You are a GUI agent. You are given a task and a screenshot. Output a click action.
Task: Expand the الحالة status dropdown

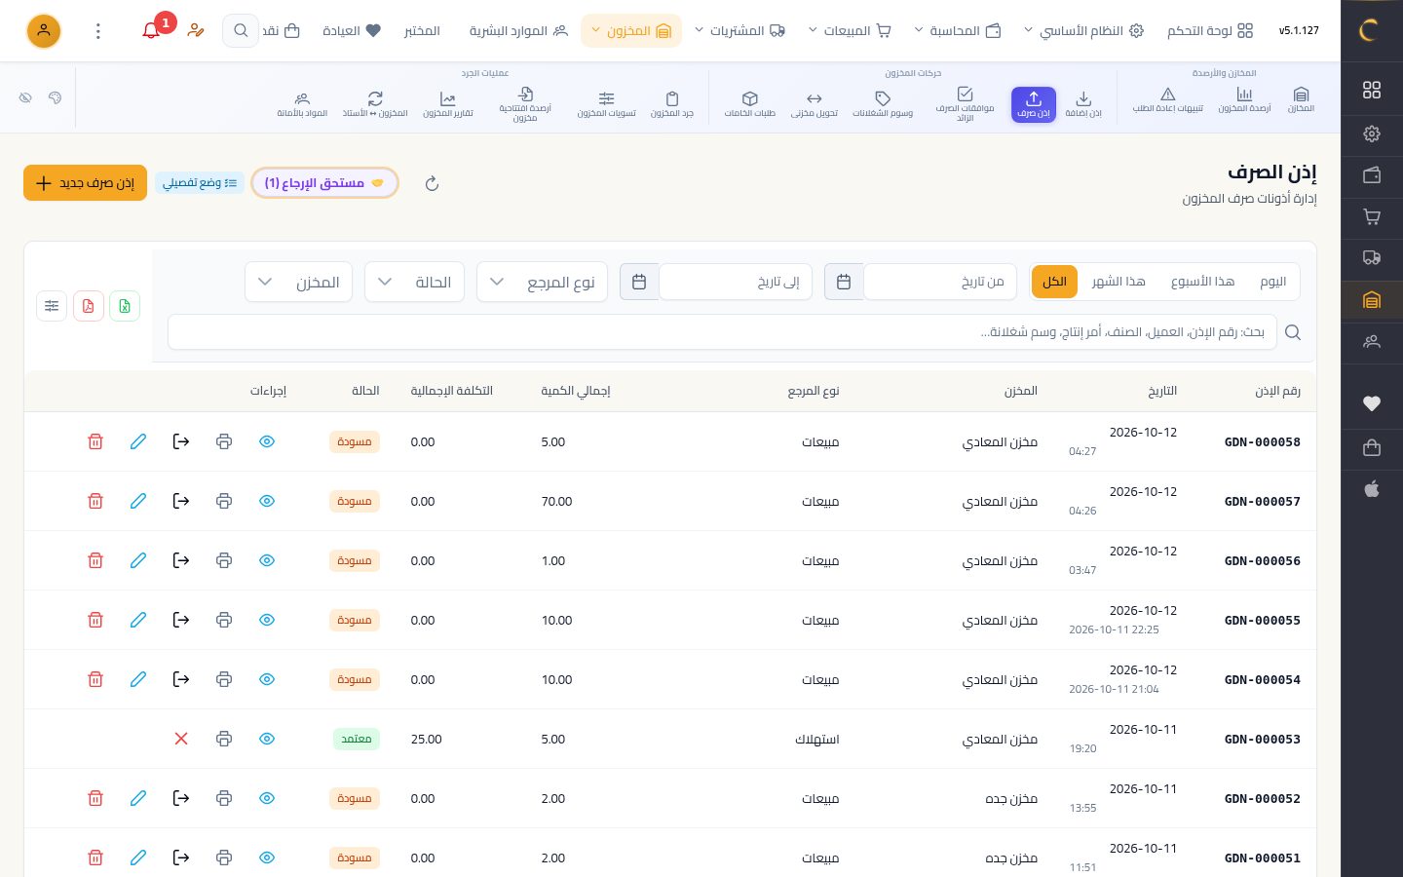click(414, 283)
